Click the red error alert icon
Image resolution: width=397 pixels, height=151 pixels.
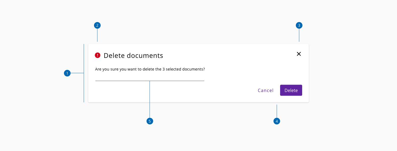pyautogui.click(x=98, y=55)
